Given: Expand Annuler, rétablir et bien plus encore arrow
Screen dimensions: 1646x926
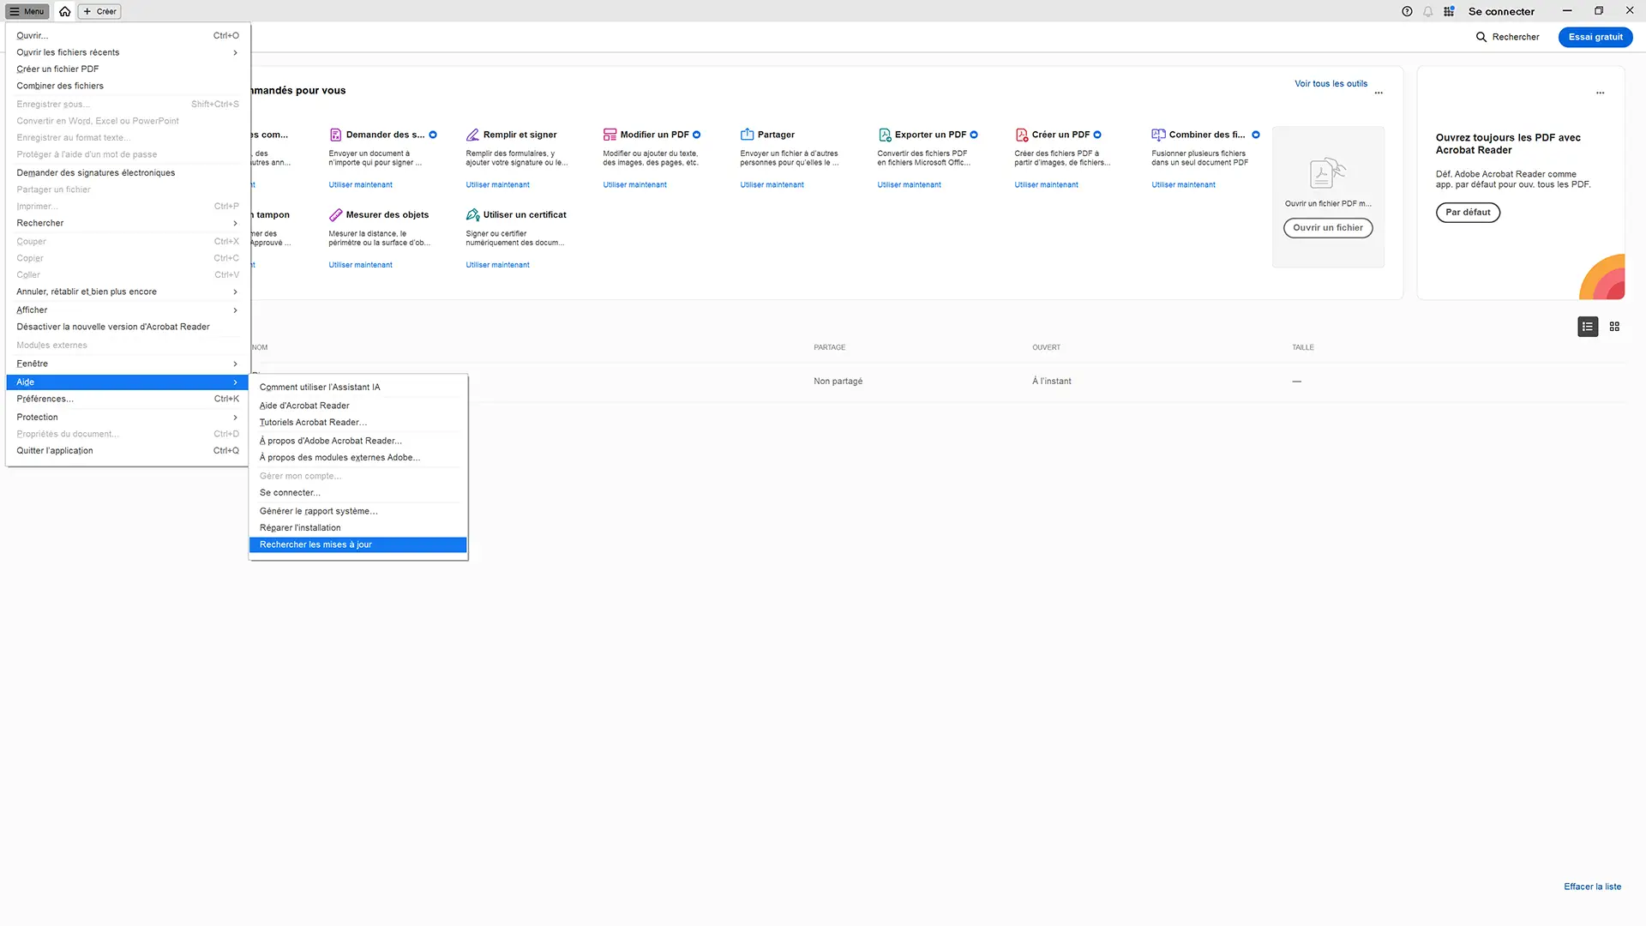Looking at the screenshot, I should 235,292.
